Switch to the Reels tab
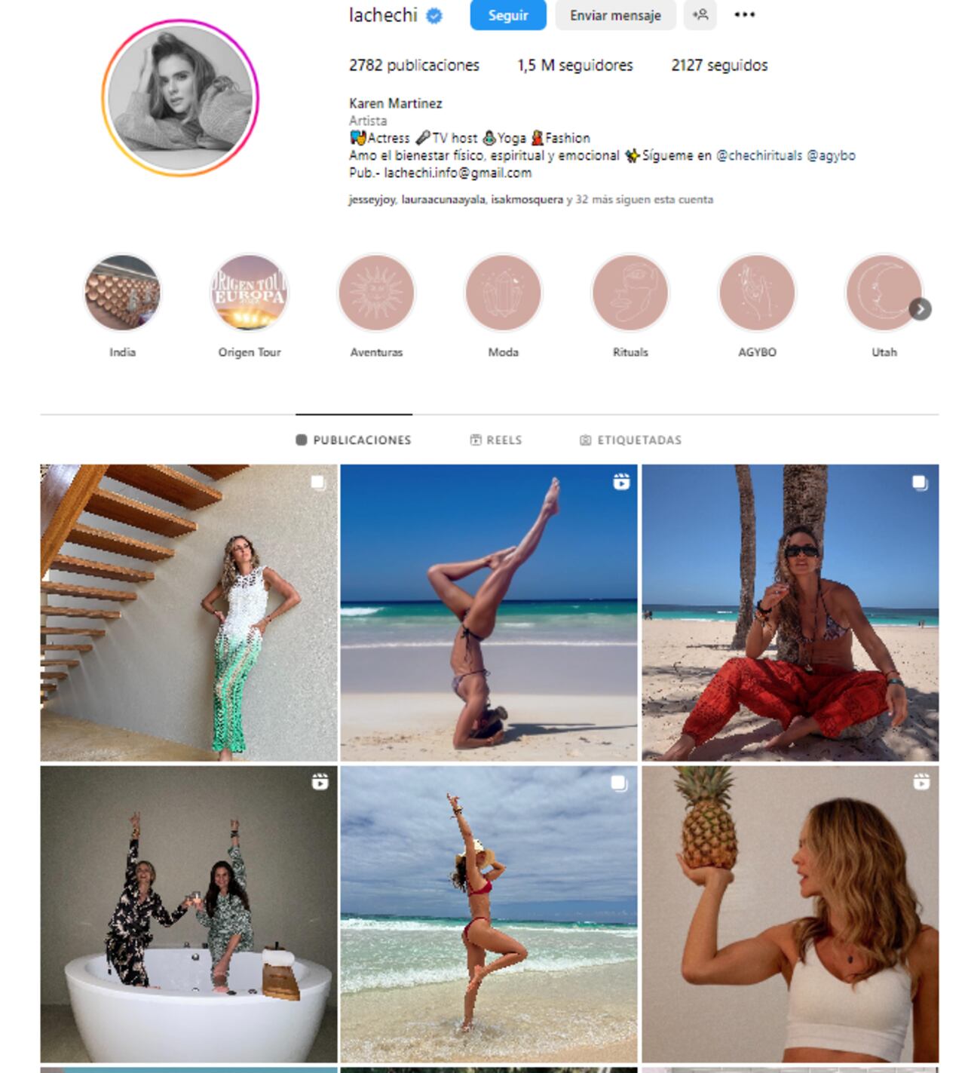The image size is (965, 1073). click(x=496, y=440)
